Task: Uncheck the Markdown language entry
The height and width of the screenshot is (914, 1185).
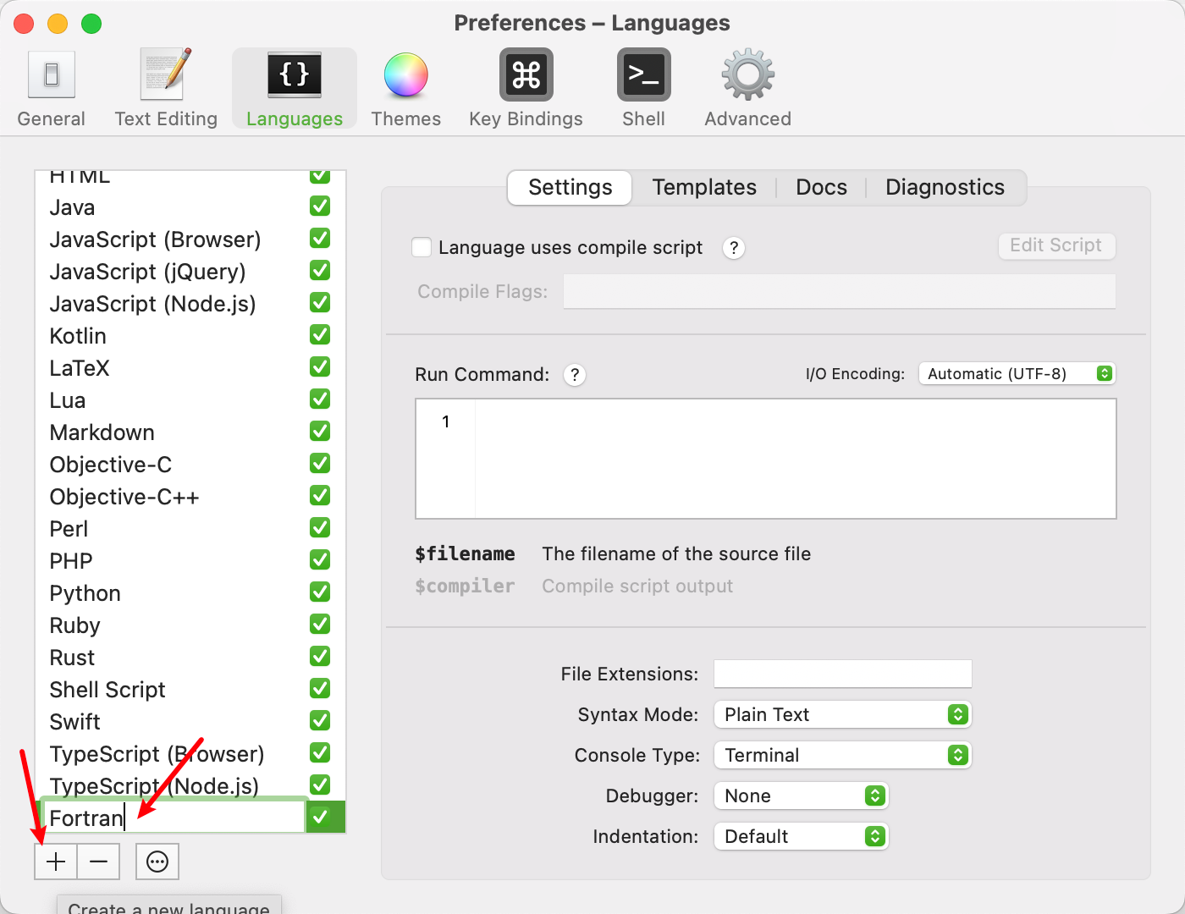Action: [319, 431]
